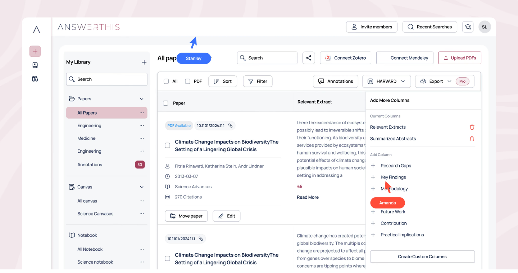Open options dots for All Papers

pos(142,113)
